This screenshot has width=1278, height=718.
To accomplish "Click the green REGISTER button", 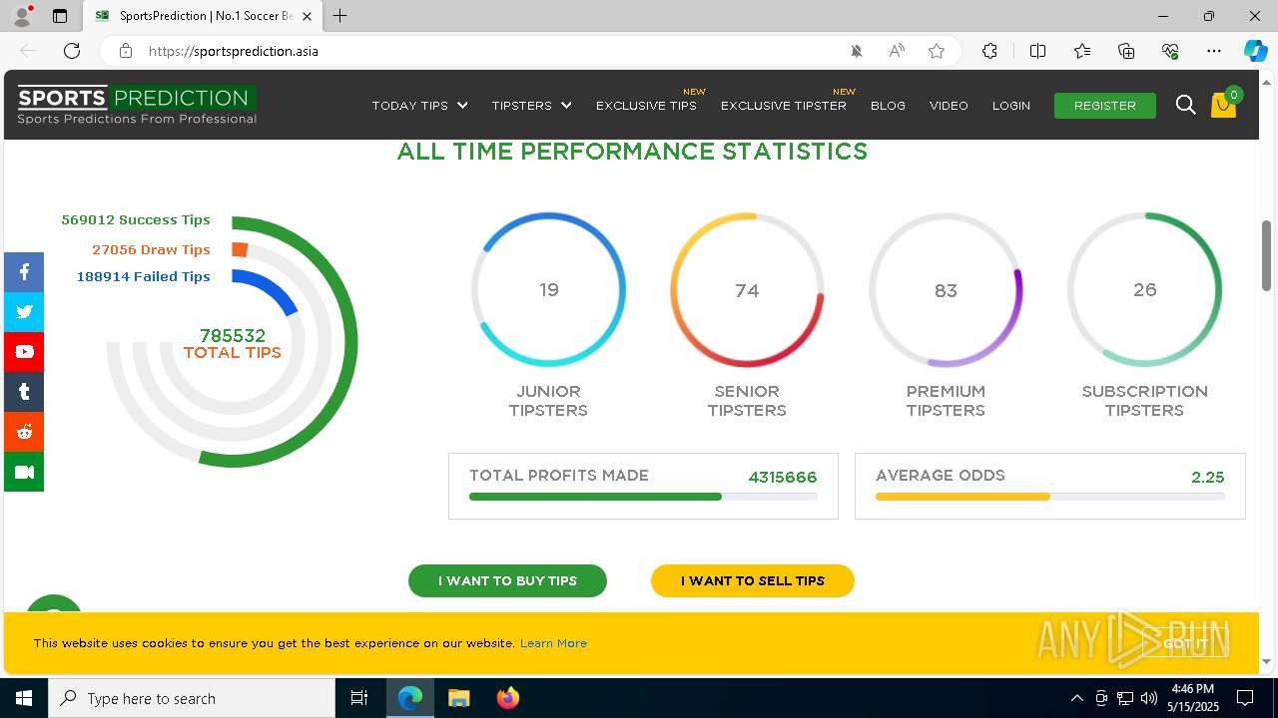I will (x=1105, y=106).
